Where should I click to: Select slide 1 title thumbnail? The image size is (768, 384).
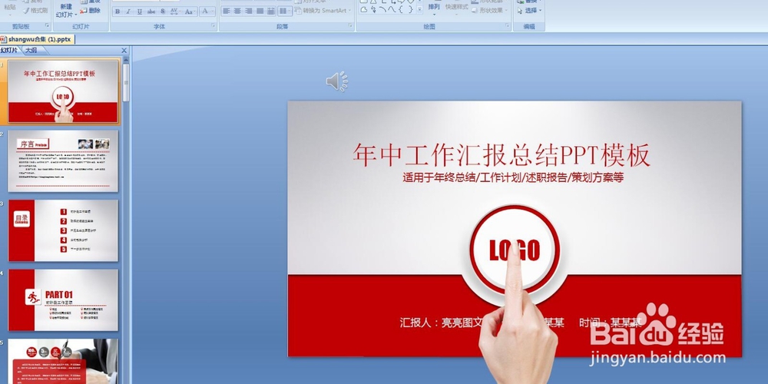coord(63,91)
